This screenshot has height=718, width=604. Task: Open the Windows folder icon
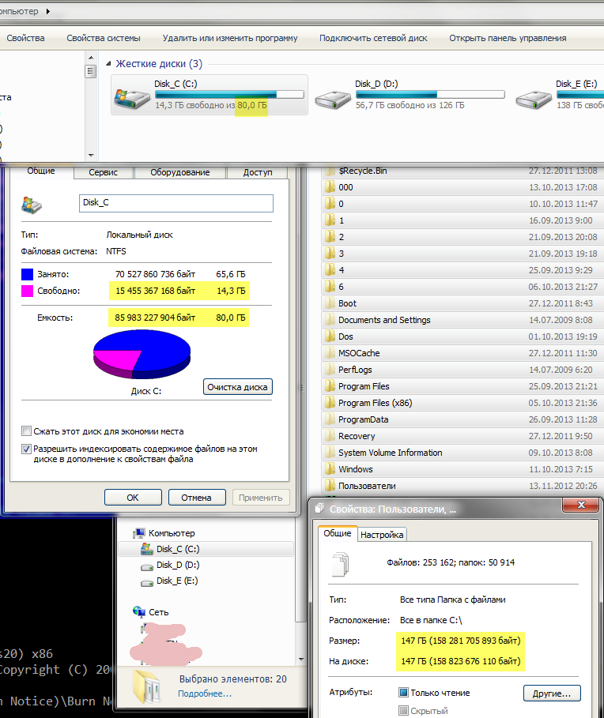[330, 469]
